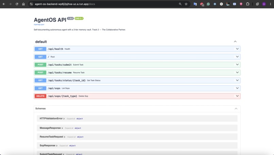This screenshot has width=274, height=155.
Task: Open the pink shield extension icon
Action: (x=241, y=4)
